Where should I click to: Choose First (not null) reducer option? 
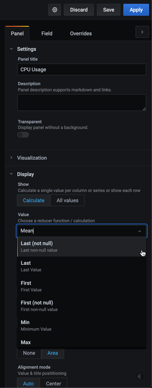(82, 306)
